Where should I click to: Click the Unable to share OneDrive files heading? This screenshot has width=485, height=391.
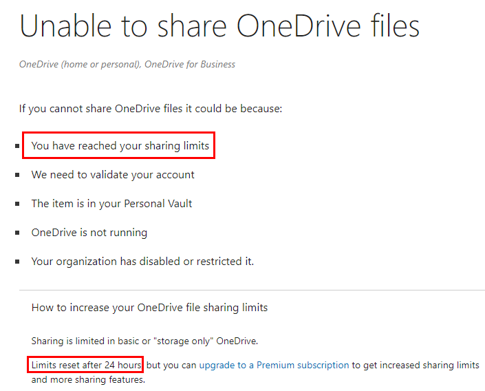point(219,26)
